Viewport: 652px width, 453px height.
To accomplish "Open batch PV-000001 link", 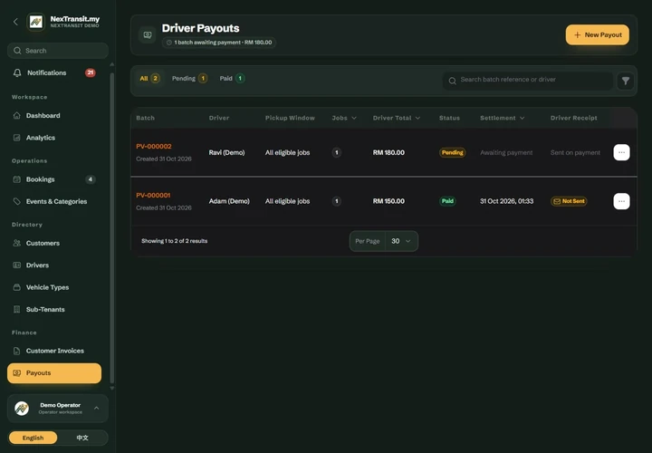I will tap(153, 195).
